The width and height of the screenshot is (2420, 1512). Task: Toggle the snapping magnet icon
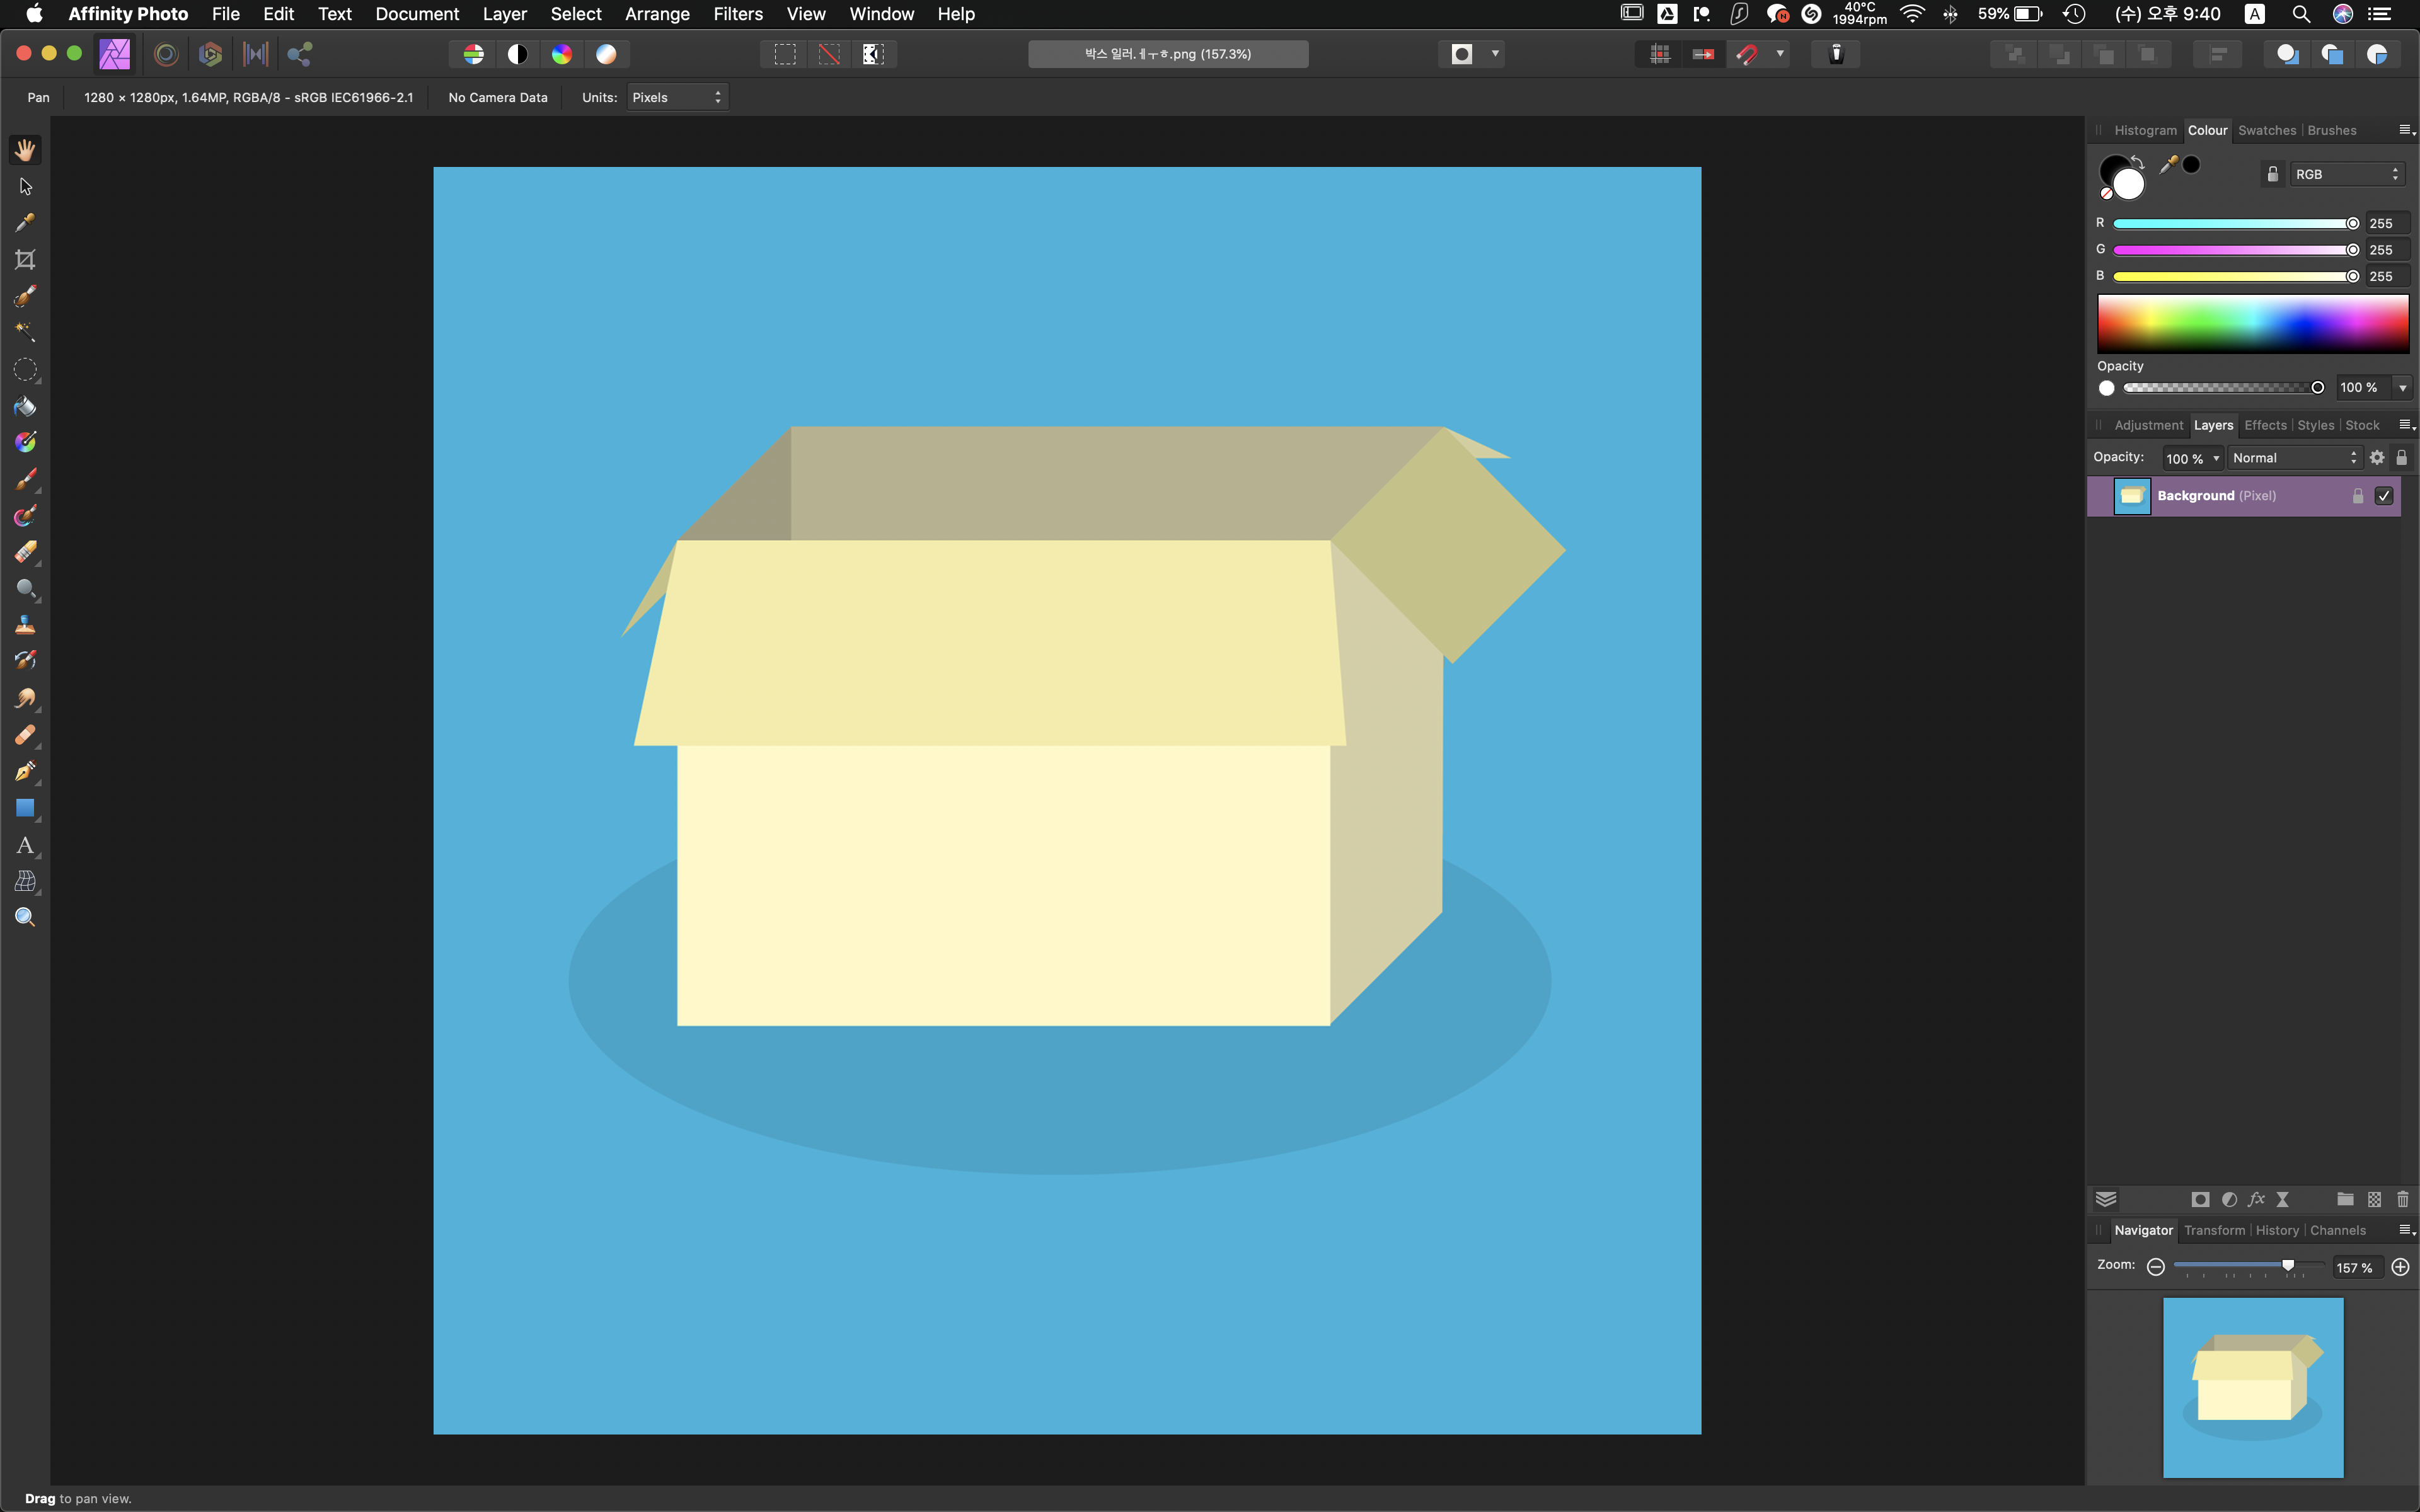click(1747, 54)
